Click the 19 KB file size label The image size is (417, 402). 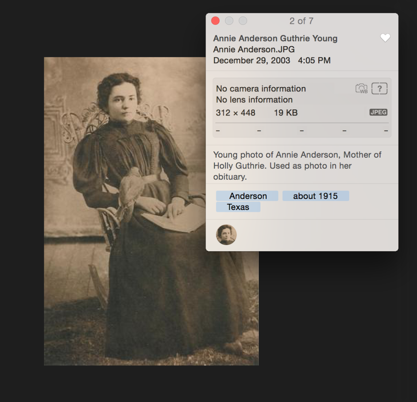(x=286, y=112)
